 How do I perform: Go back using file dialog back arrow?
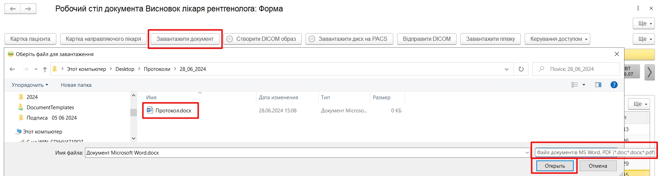click(x=12, y=69)
